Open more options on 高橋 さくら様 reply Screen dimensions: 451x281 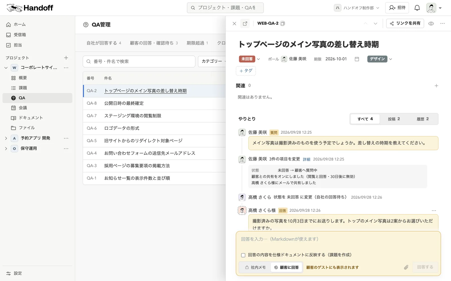point(434,210)
